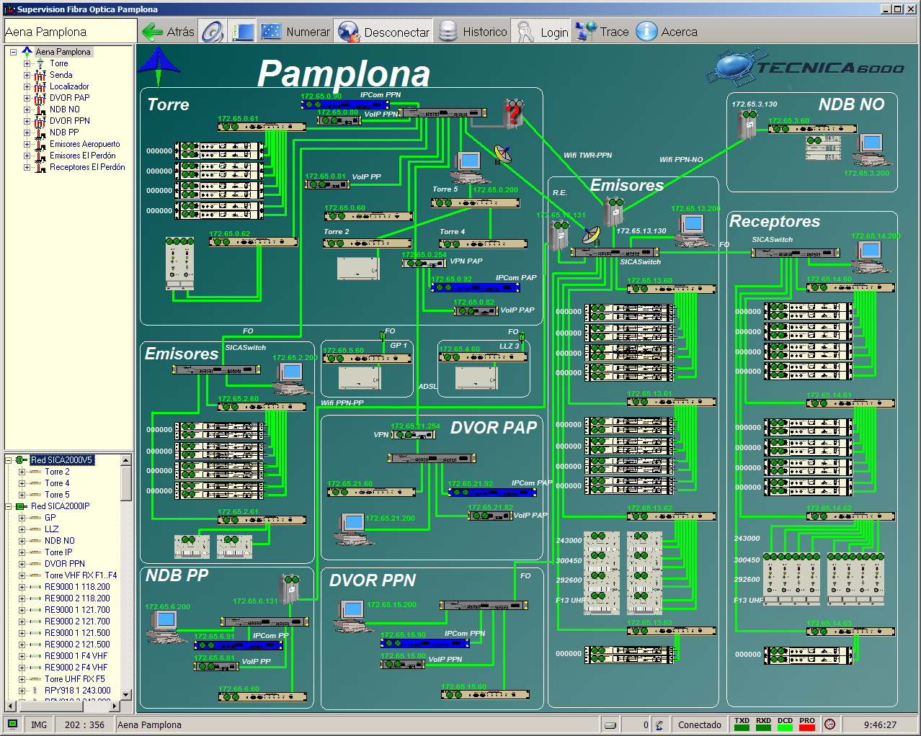
Task: Click the clock icon in status bar
Action: (829, 724)
